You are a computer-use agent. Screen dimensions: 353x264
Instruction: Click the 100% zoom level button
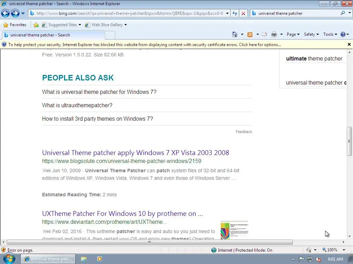330,250
